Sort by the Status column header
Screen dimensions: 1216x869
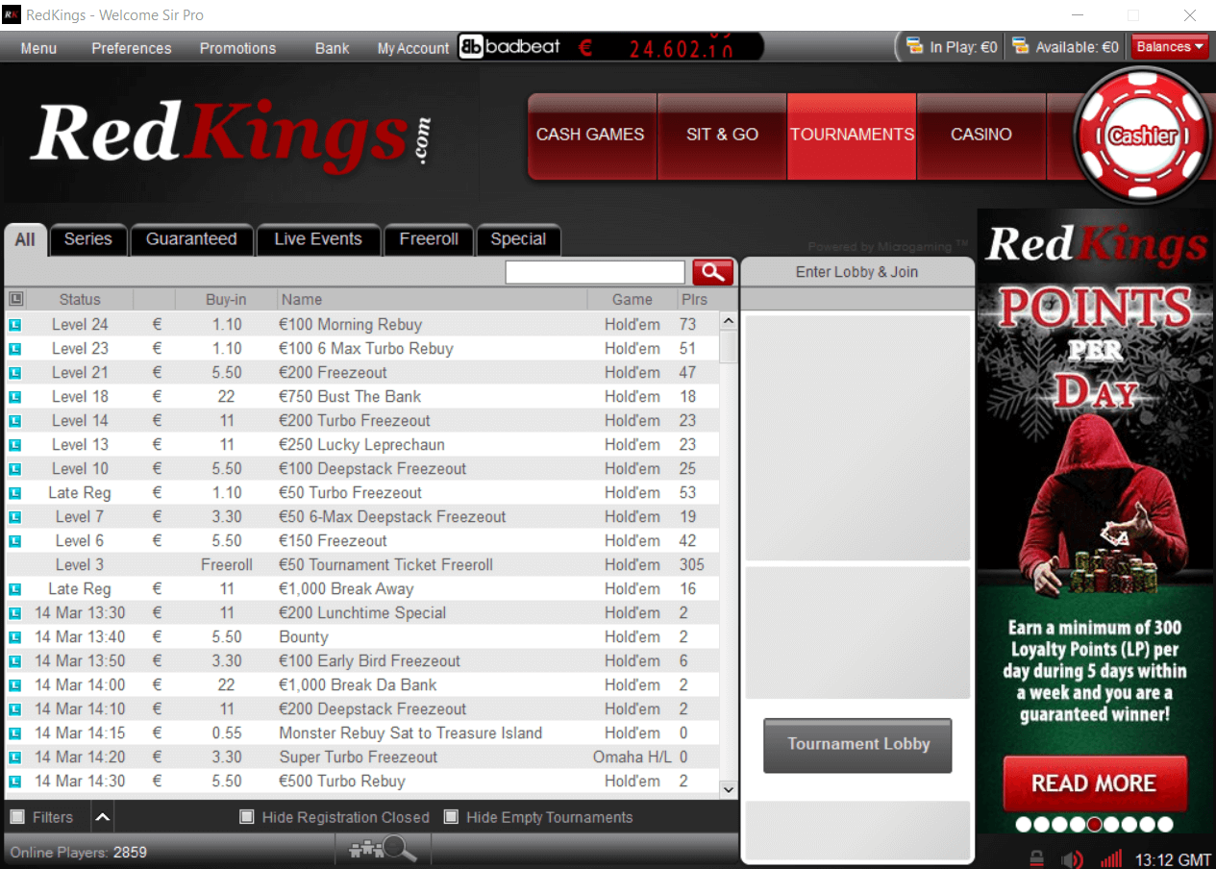click(x=80, y=299)
